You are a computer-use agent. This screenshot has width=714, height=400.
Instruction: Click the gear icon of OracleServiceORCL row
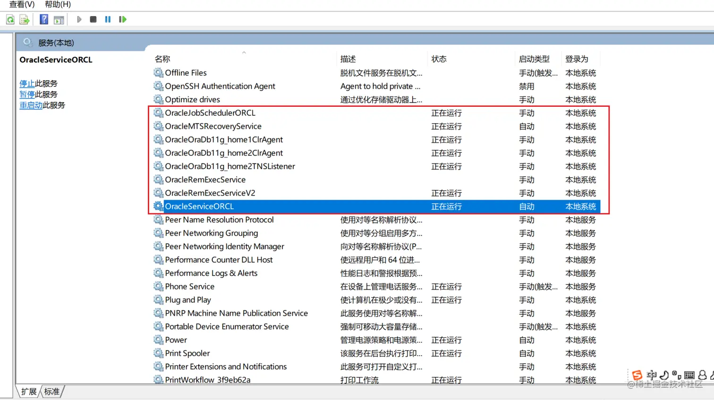[x=158, y=206]
